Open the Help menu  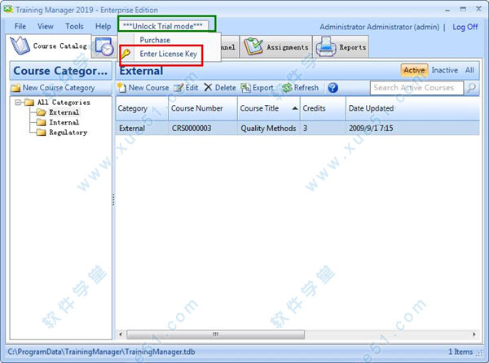(104, 27)
